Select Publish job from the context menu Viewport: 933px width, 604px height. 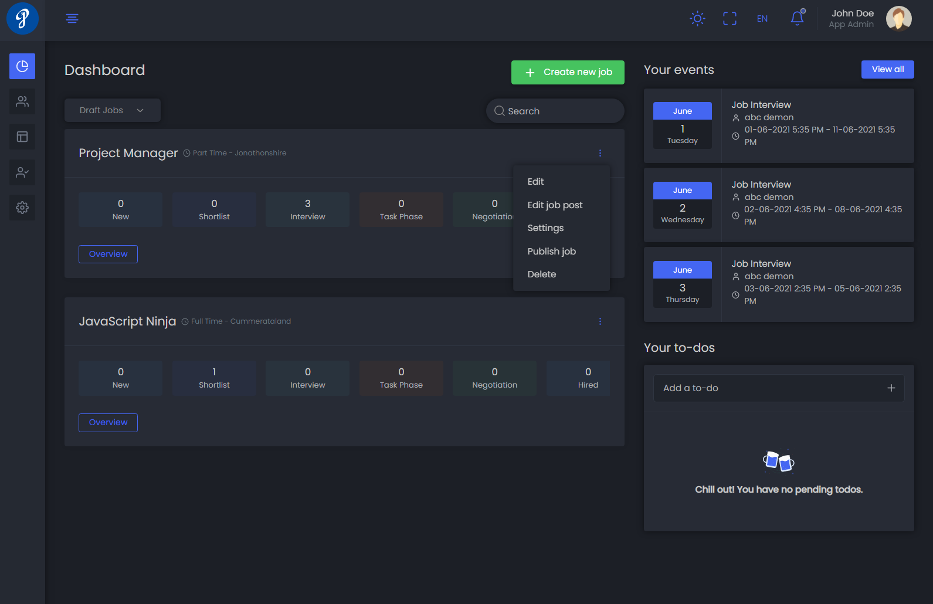[551, 252]
